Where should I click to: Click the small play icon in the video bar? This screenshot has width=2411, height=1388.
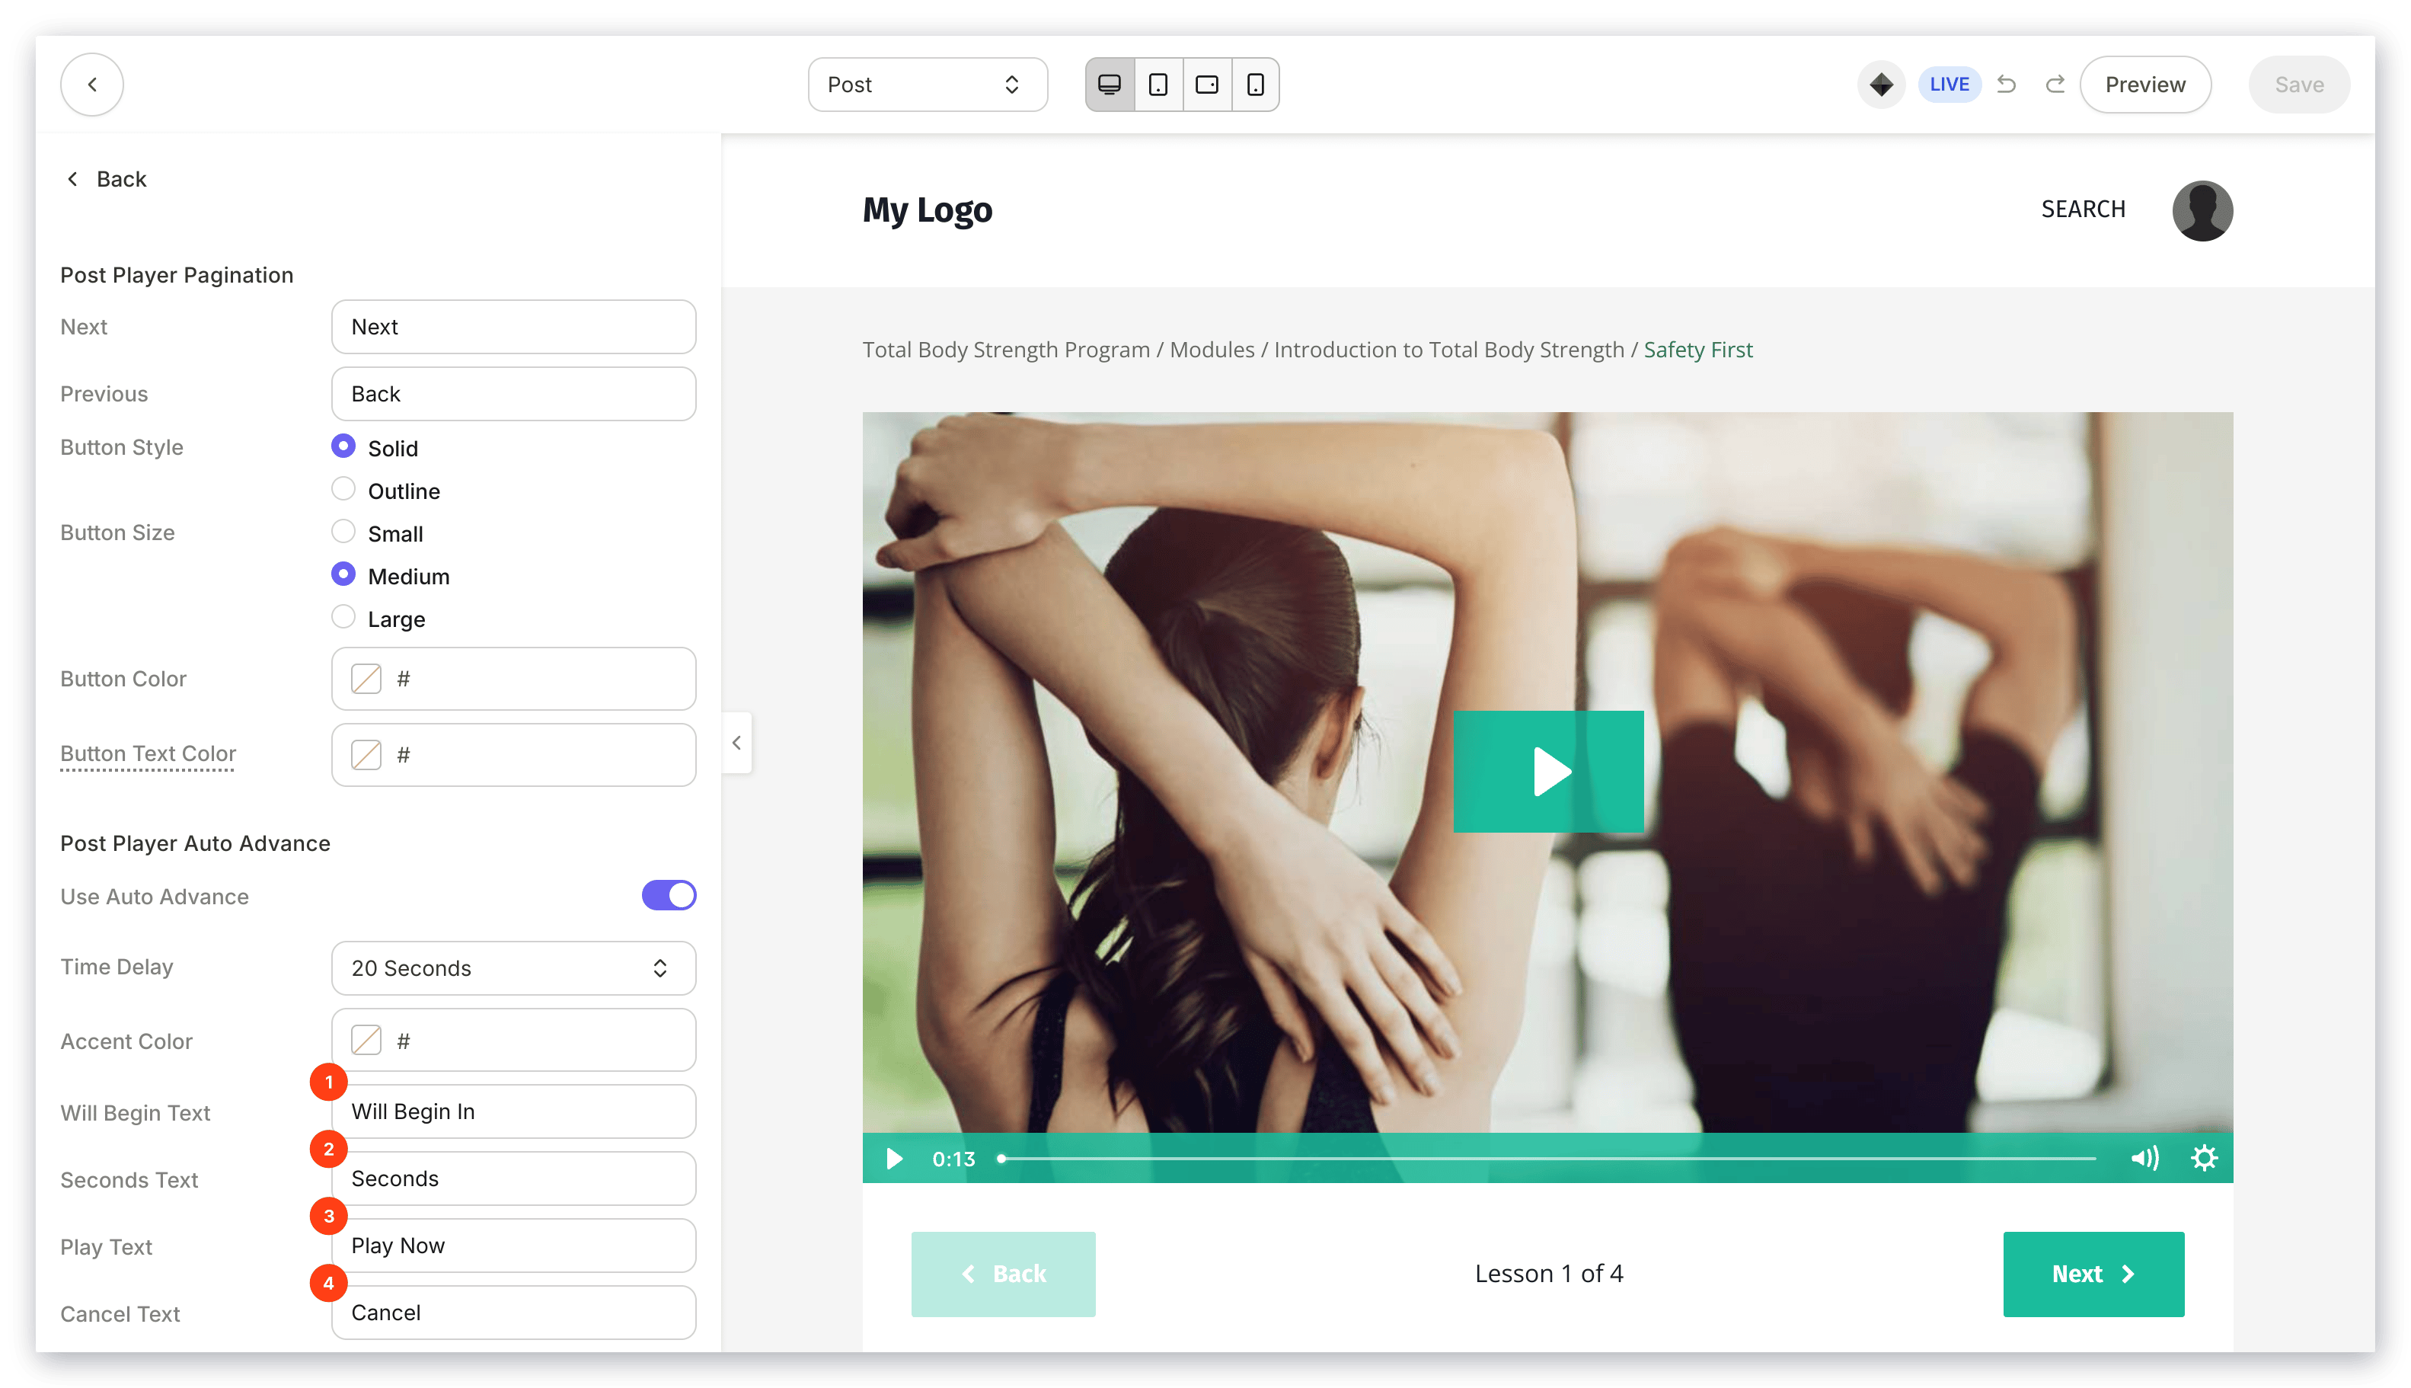[894, 1158]
